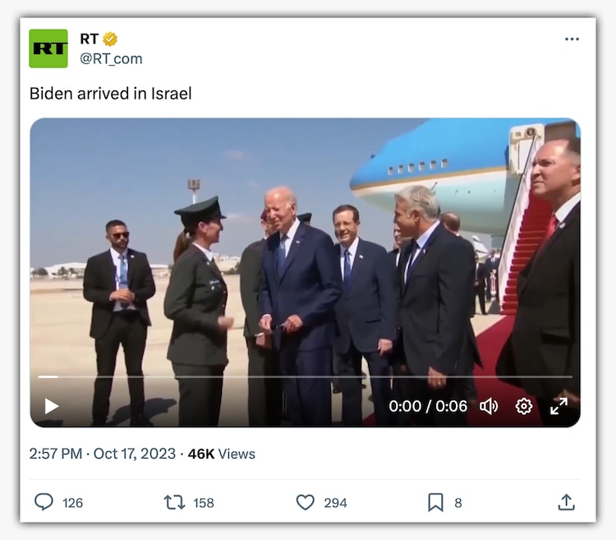This screenshot has width=616, height=540.
Task: Click the 126 replies count
Action: [x=72, y=503]
